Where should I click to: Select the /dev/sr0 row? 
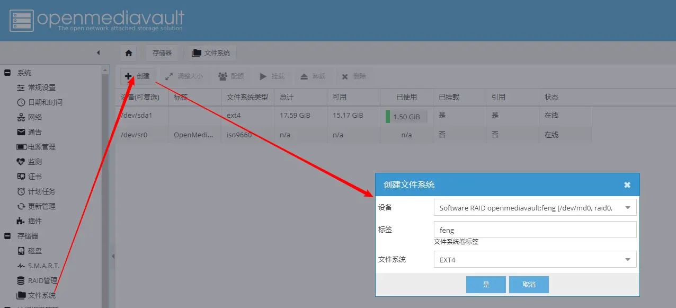click(x=353, y=135)
